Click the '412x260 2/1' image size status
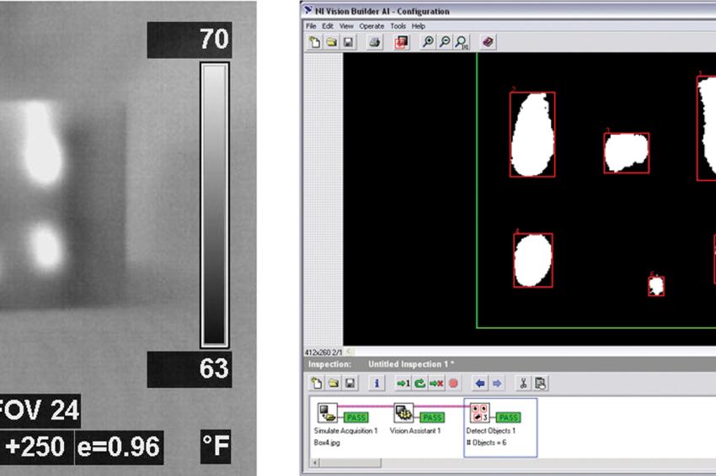The image size is (716, 476). click(323, 352)
